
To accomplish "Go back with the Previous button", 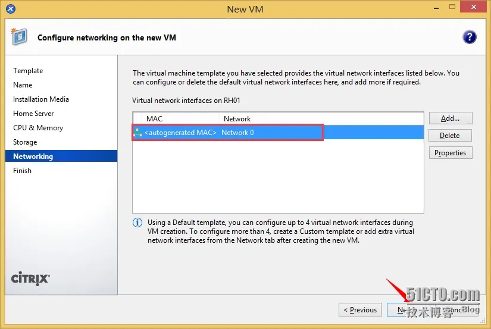I will coord(360,310).
